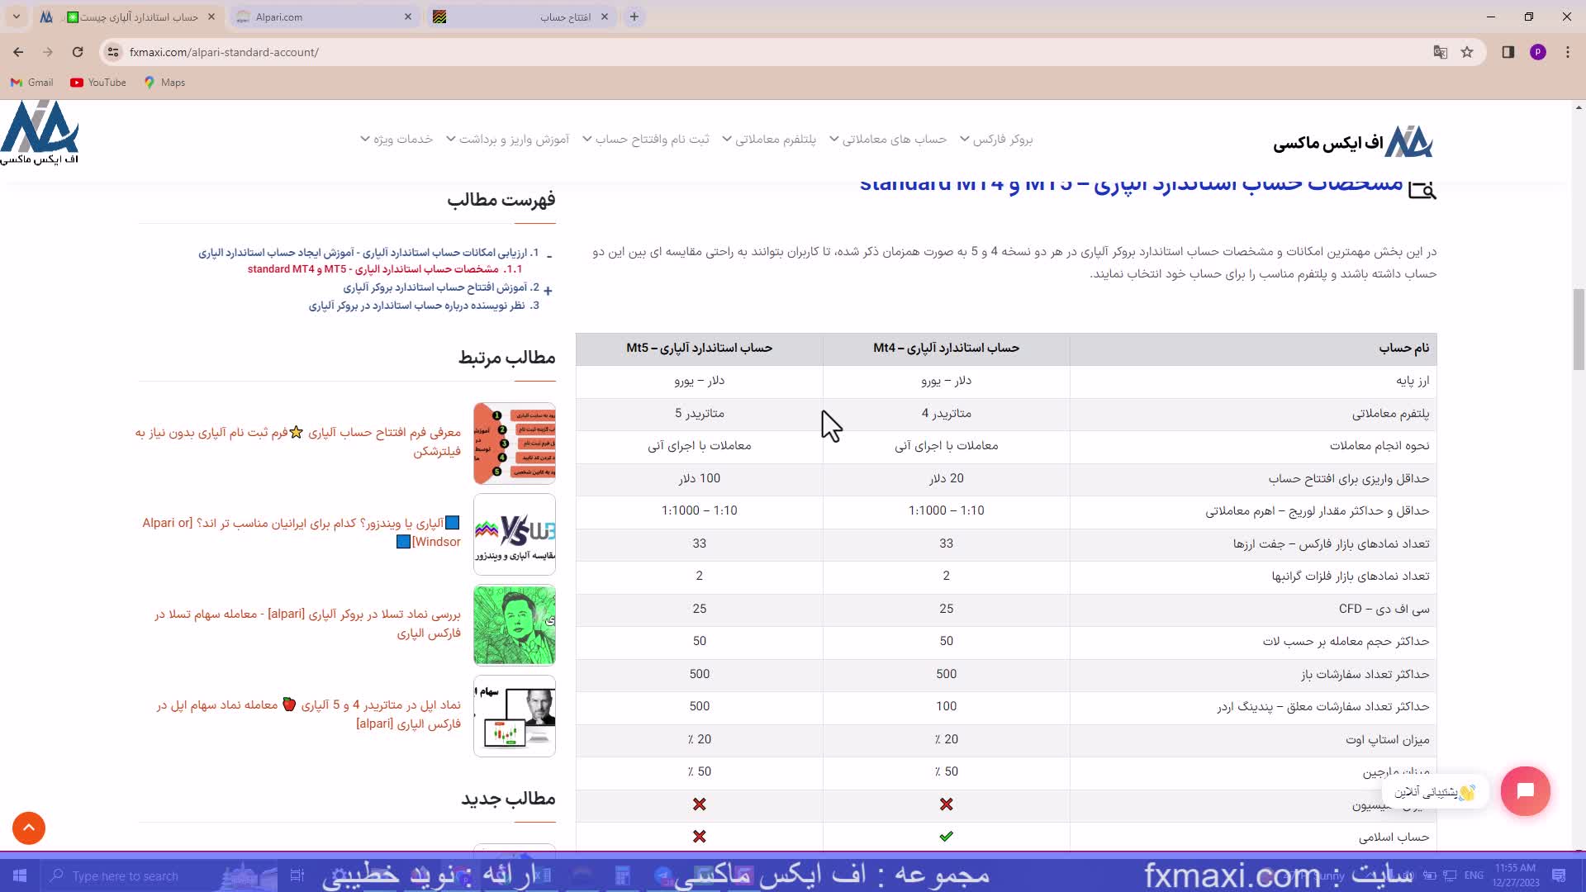
Task: Toggle the browser side panel icon
Action: point(1508,52)
